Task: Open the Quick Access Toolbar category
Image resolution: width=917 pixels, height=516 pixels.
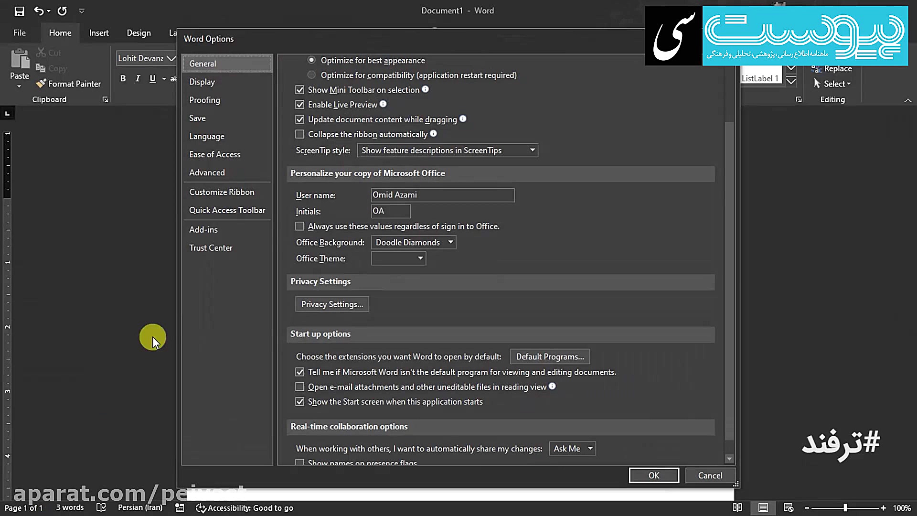Action: click(227, 210)
